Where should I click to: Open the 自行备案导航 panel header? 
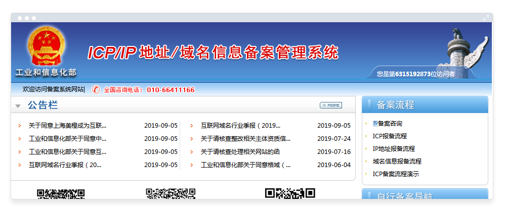(x=425, y=194)
